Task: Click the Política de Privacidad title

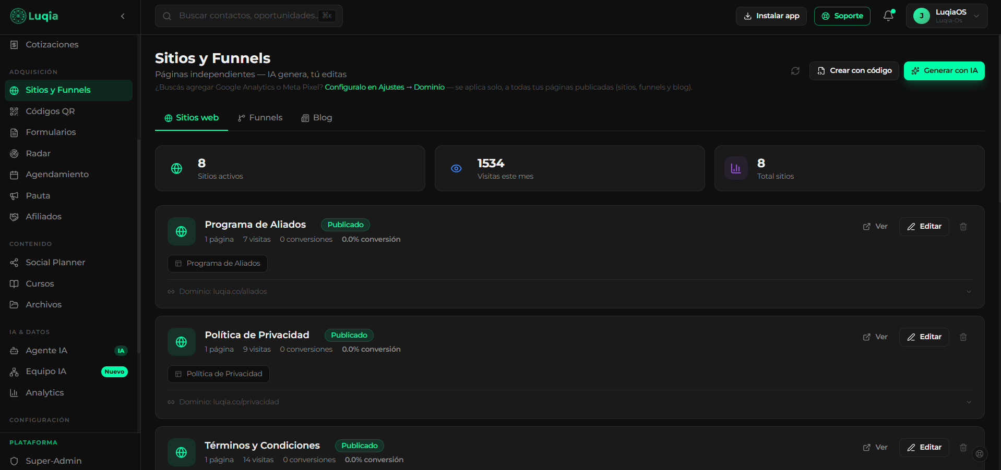Action: [x=257, y=335]
